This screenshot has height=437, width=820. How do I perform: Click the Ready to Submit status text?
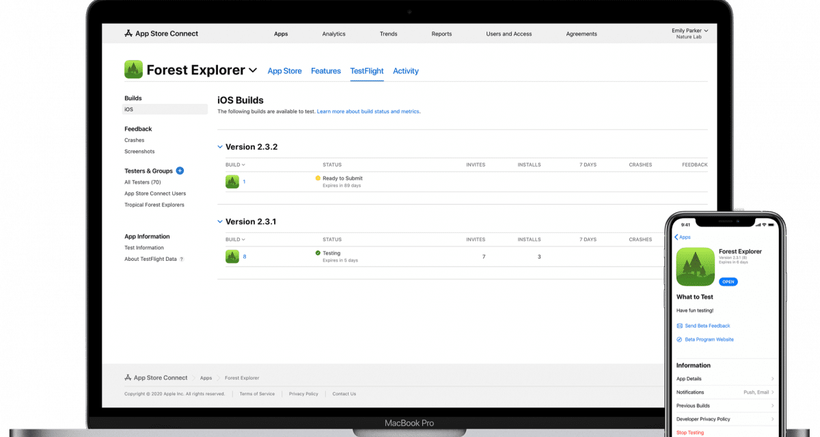click(x=342, y=178)
